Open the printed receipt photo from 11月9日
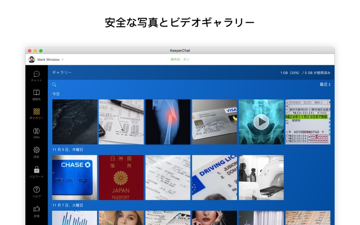This screenshot has width=360, height=225. click(x=168, y=177)
